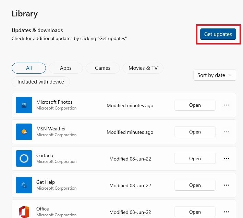This screenshot has height=218, width=243.
Task: Filter library by Apps
Action: [x=66, y=68]
